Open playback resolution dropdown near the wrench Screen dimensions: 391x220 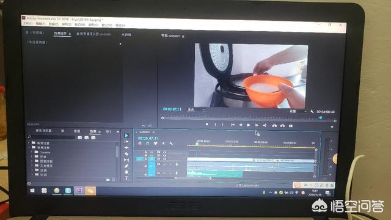298,111
